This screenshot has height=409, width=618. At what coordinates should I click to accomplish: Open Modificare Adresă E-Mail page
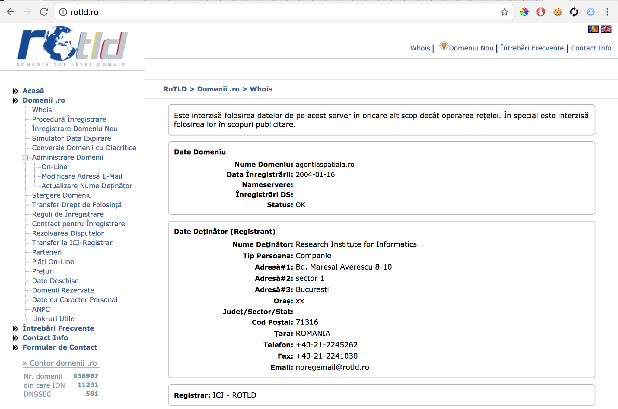(x=82, y=176)
